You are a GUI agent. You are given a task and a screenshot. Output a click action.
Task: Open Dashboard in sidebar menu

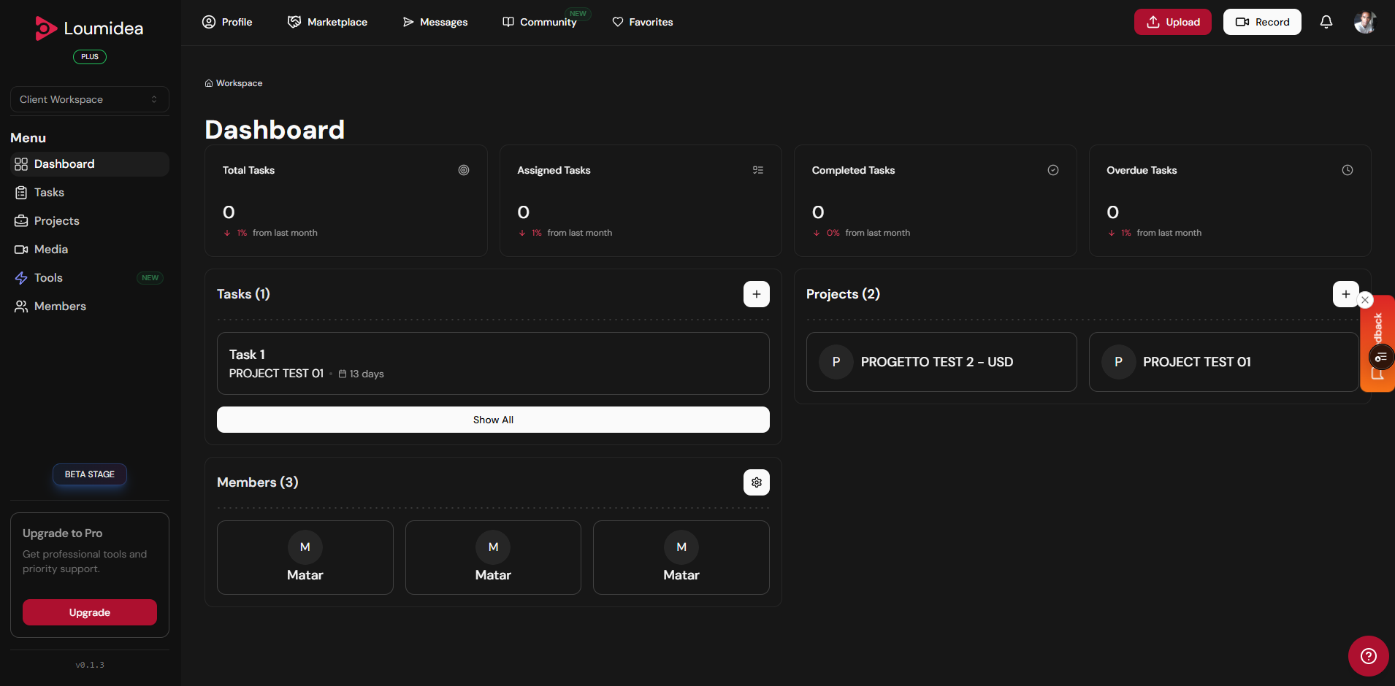[90, 164]
